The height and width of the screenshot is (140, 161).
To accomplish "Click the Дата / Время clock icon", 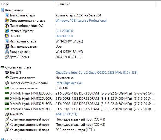I will click(x=7, y=57).
